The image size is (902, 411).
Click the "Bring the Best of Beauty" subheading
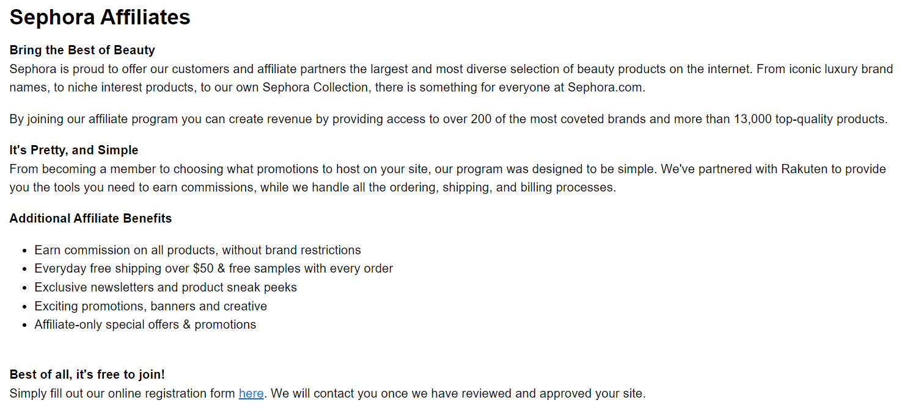pos(82,50)
